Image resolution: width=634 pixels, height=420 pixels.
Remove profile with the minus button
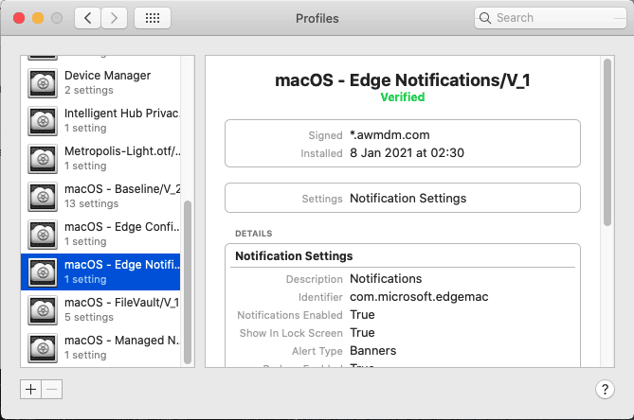[52, 390]
